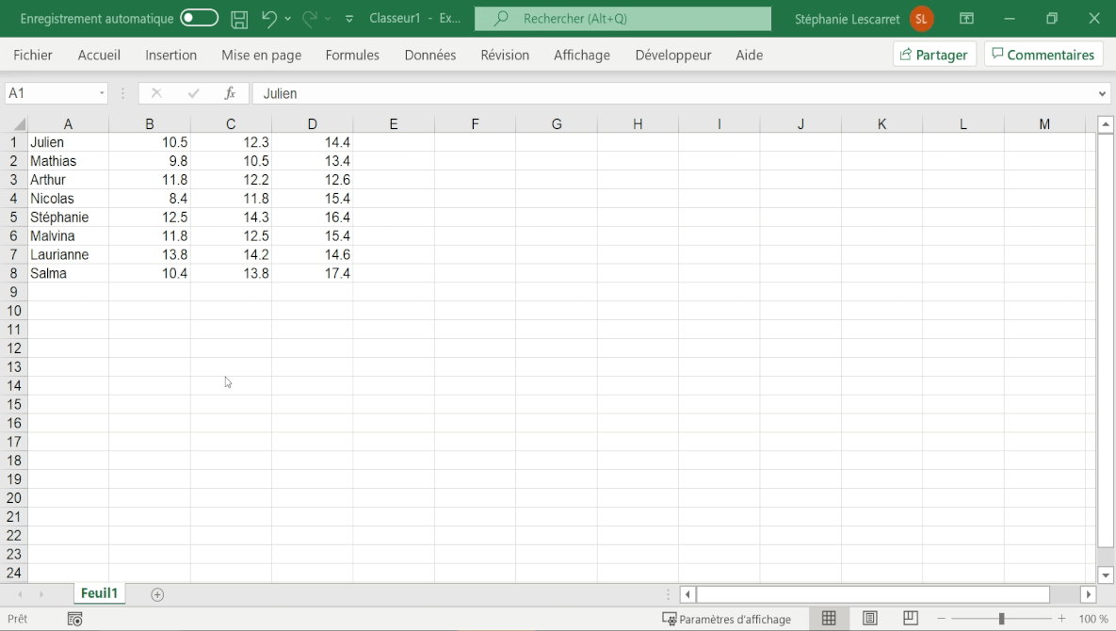
Task: Click the Select All corner triangle
Action: point(19,123)
